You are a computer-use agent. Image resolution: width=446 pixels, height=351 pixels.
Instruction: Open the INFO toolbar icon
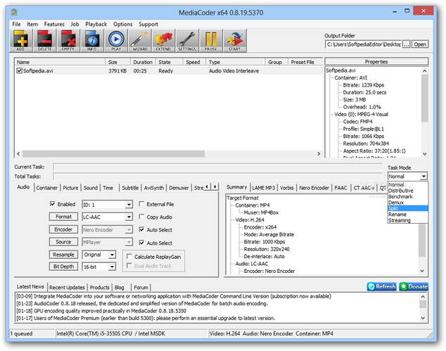(92, 40)
